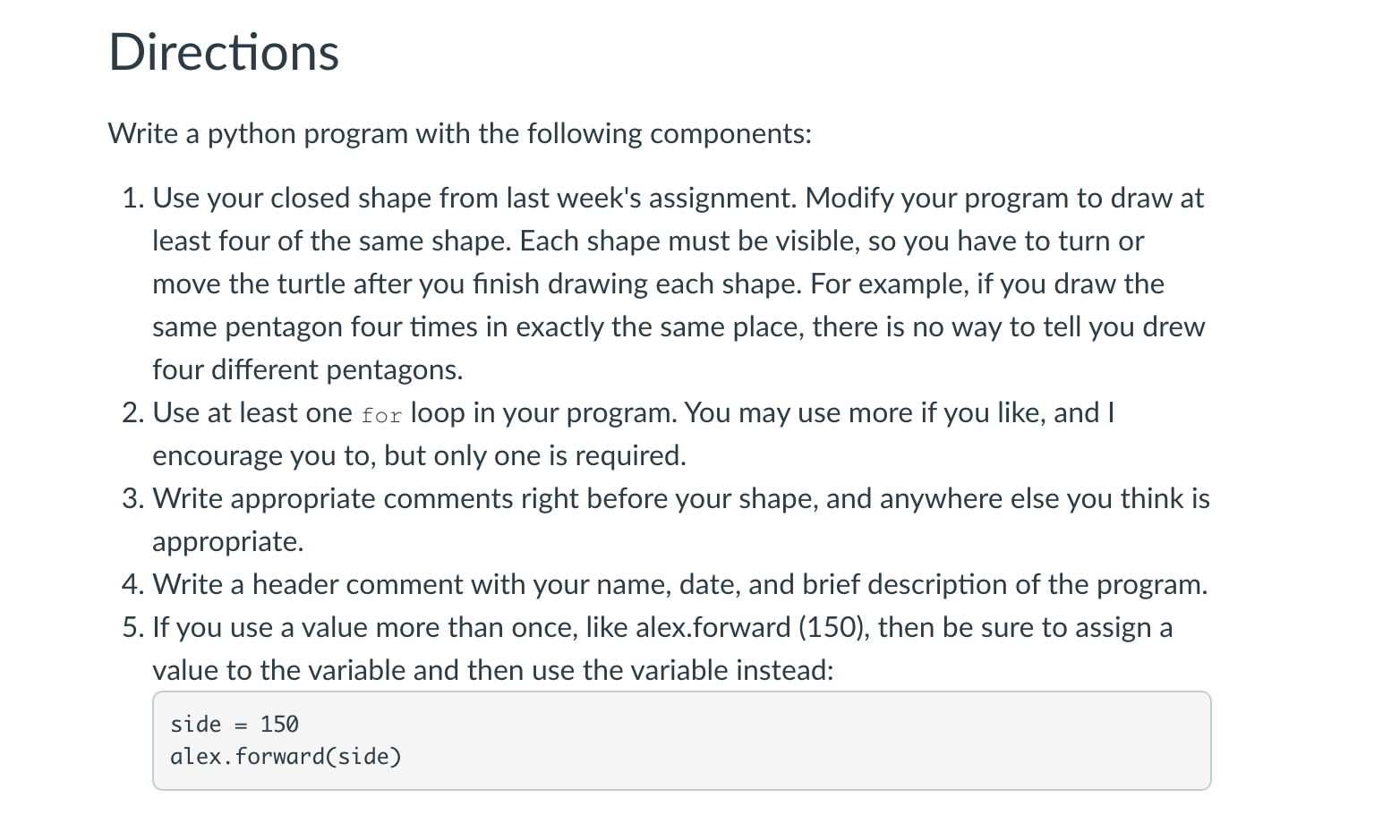1391x823 pixels.
Task: Click the phrase 'but only one is required'
Action: tap(535, 455)
